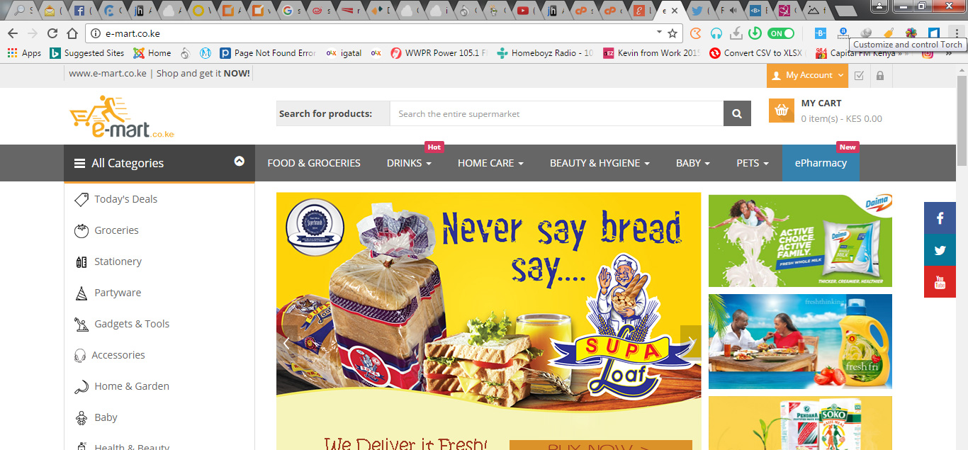
Task: Click the padlock icon beside My Account
Action: 879,75
